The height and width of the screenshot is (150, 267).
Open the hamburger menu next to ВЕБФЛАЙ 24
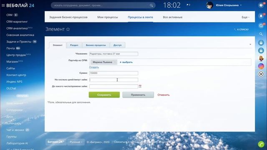pyautogui.click(x=3, y=5)
